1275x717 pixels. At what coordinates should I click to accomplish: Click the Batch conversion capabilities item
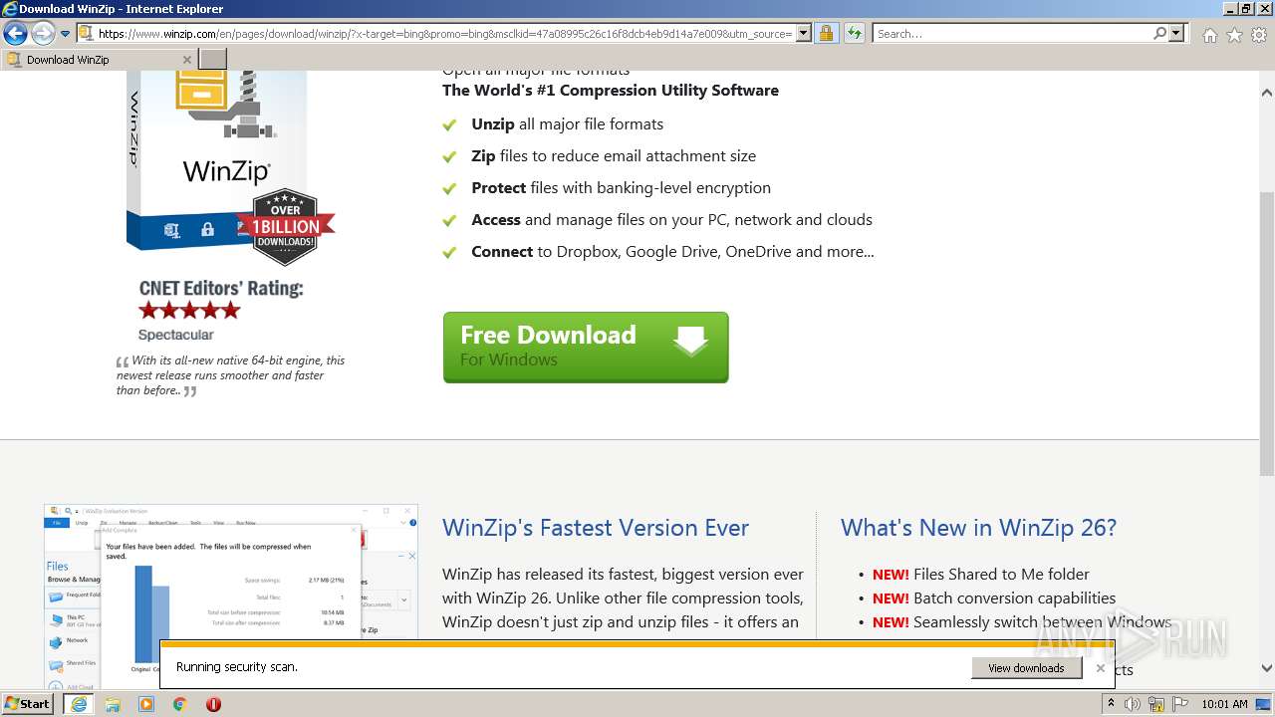click(1014, 597)
